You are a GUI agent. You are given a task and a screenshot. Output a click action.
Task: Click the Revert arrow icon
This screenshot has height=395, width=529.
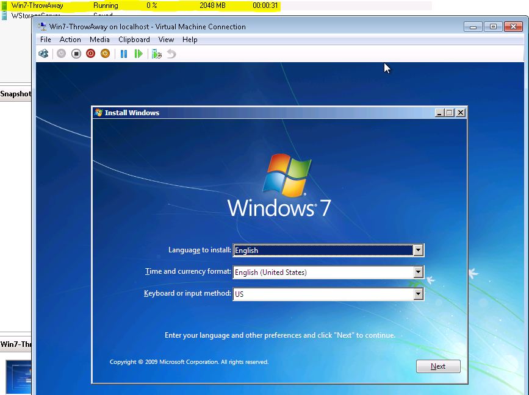point(171,54)
